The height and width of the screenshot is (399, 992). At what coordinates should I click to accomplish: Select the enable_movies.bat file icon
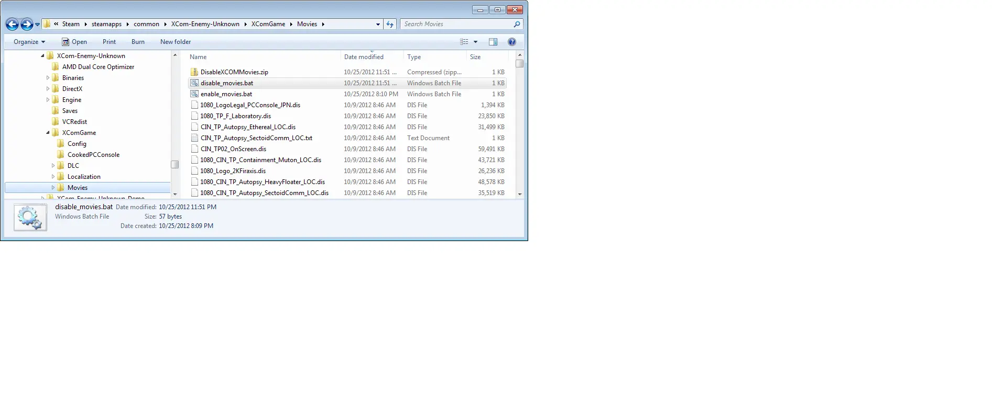click(x=194, y=94)
